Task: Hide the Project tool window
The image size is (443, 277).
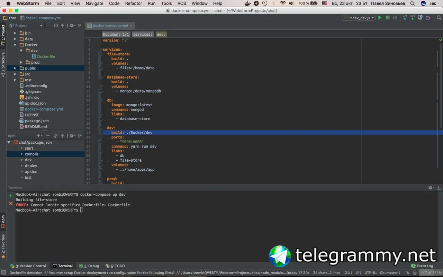Action: point(80,26)
